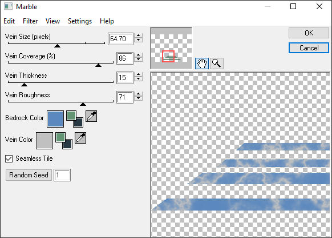This screenshot has height=238, width=332.
Task: Click the OK button
Action: tap(309, 33)
